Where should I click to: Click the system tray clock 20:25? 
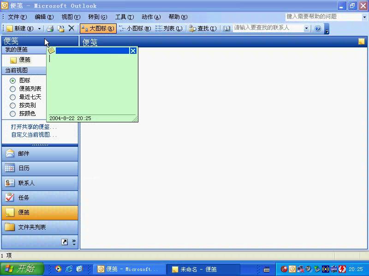point(356,269)
